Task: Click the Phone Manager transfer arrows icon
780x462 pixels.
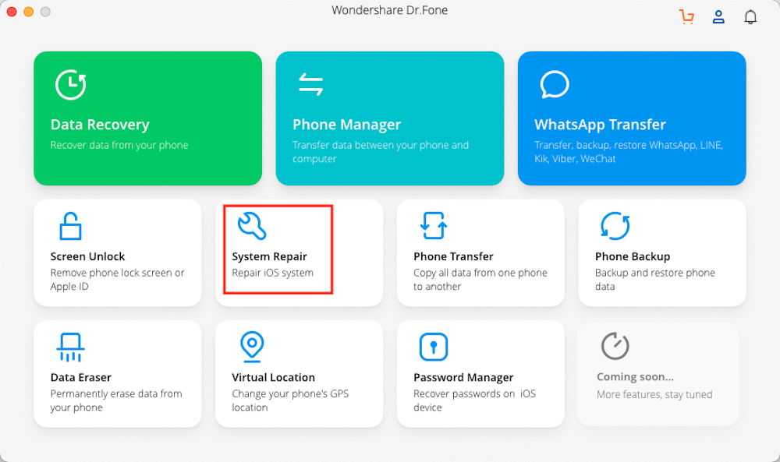Action: click(x=311, y=84)
